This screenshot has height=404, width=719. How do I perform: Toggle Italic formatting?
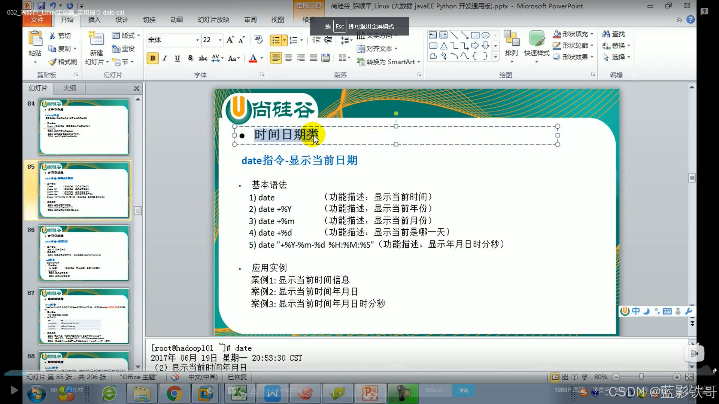point(165,58)
